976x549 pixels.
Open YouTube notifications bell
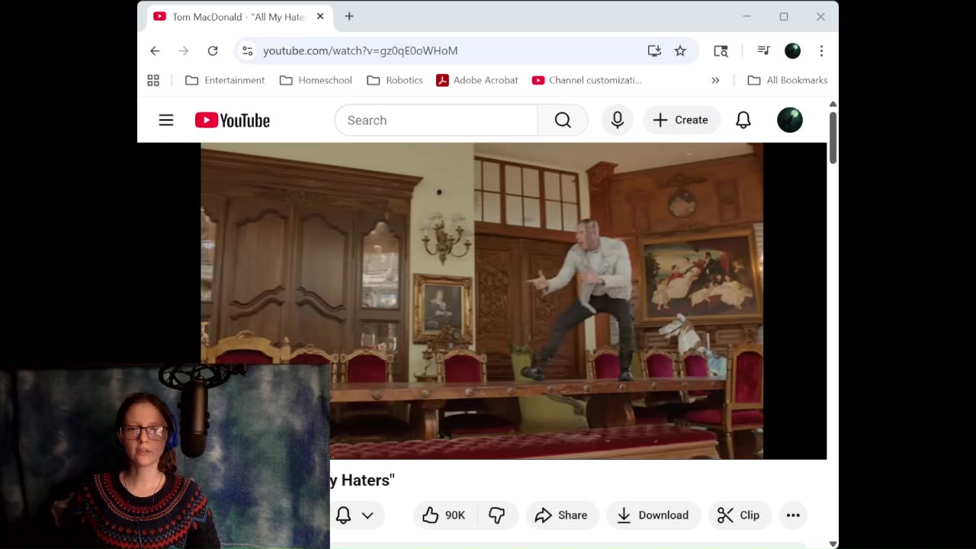tap(743, 120)
